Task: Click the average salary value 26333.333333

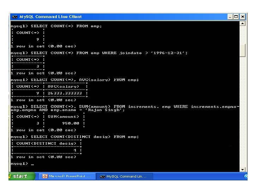Action: (x=65, y=93)
